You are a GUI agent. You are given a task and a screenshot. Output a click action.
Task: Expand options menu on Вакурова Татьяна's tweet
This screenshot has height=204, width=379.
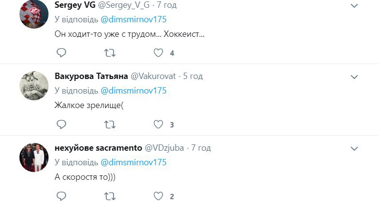[x=354, y=77]
